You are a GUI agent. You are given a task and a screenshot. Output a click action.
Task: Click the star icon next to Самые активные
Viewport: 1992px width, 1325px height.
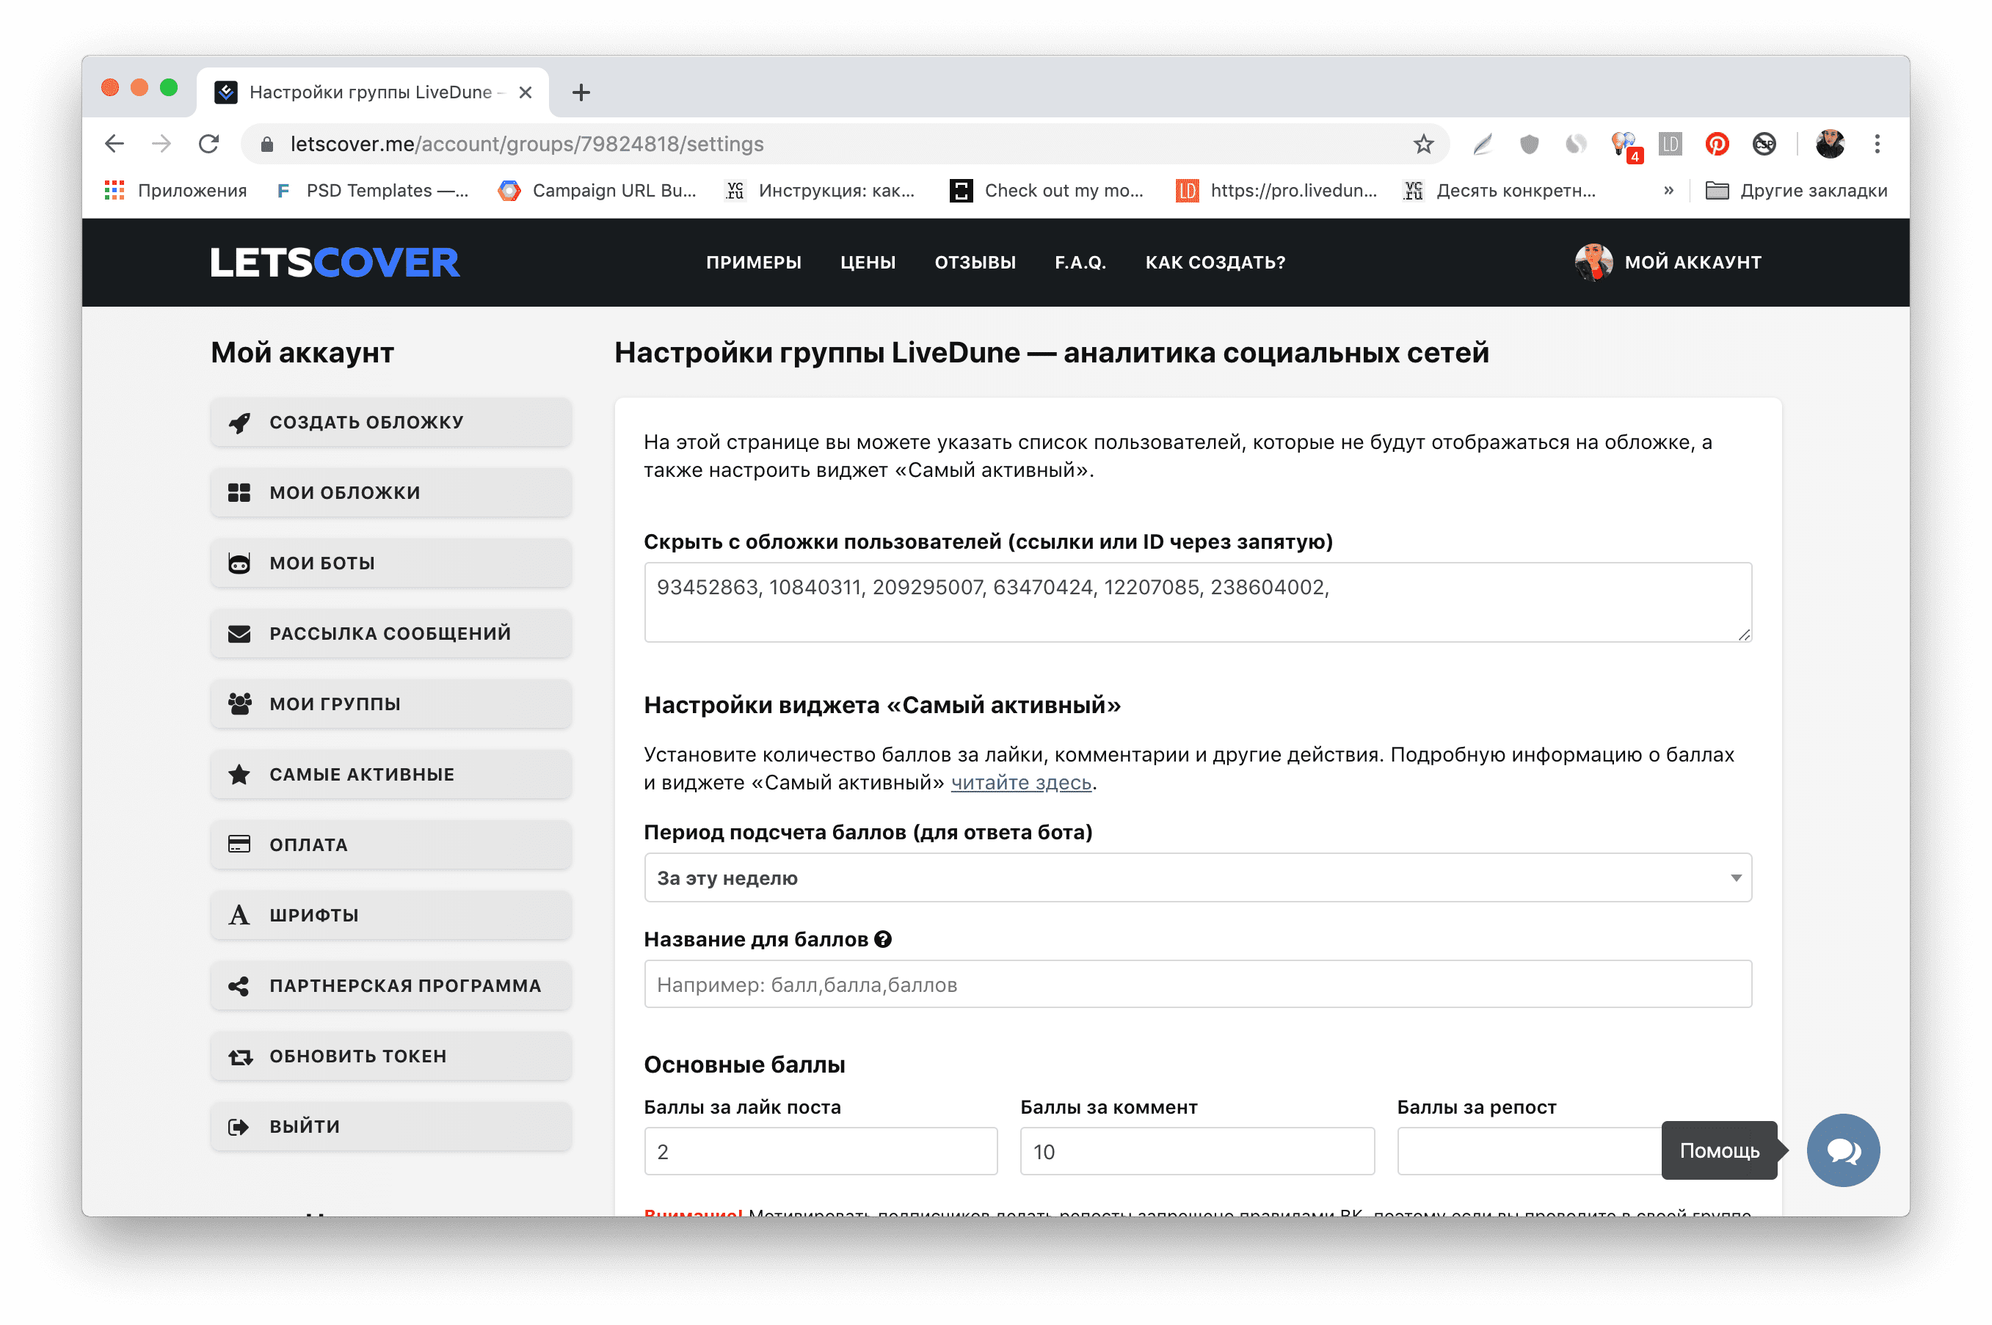[x=239, y=775]
